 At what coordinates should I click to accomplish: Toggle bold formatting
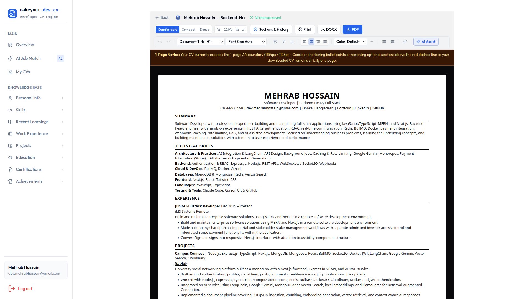tap(275, 42)
